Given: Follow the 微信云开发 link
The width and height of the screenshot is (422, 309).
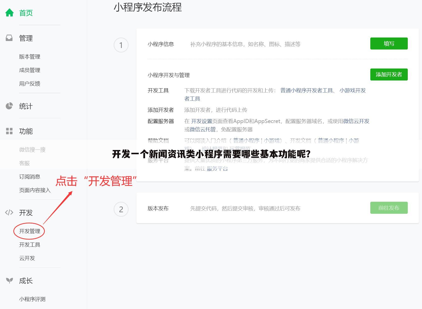Looking at the screenshot, I should point(356,121).
